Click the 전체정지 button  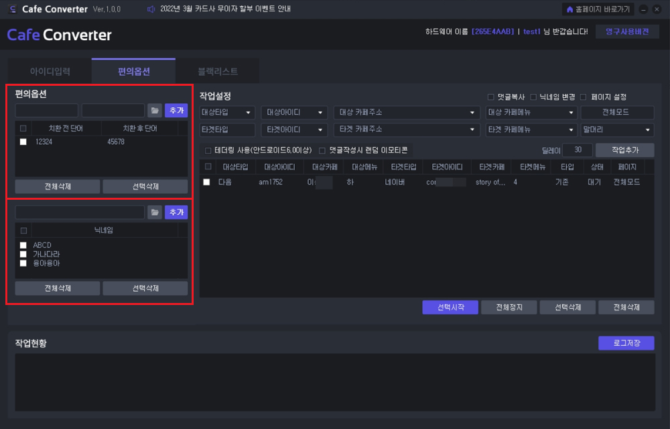point(509,307)
